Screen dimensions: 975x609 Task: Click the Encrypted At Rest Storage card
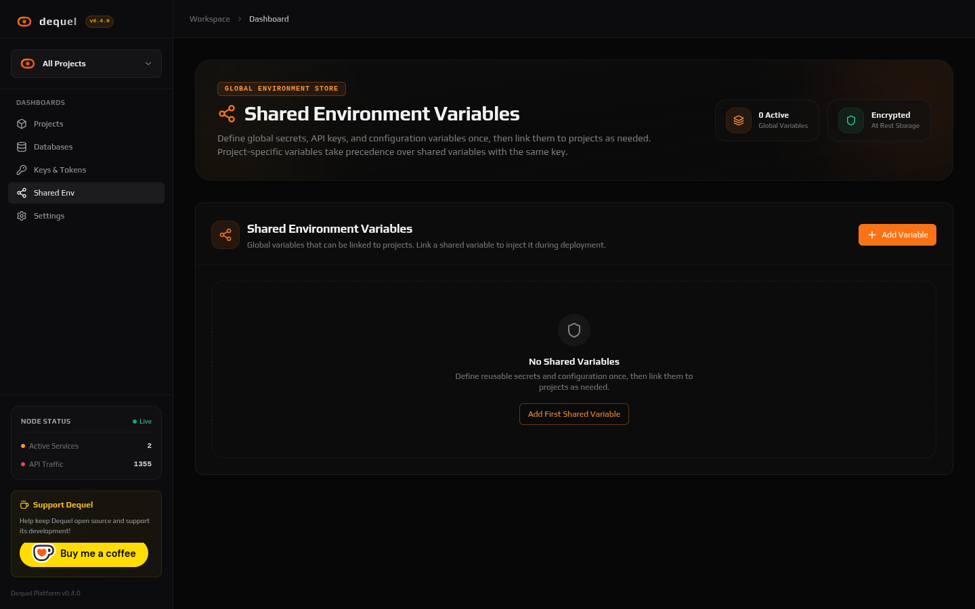point(879,120)
